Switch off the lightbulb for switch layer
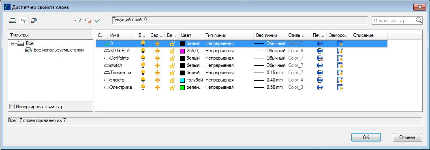The image size is (430, 150). pos(143,65)
